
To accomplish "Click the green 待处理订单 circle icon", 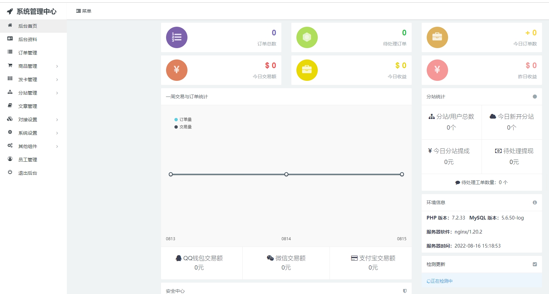I will tap(307, 37).
